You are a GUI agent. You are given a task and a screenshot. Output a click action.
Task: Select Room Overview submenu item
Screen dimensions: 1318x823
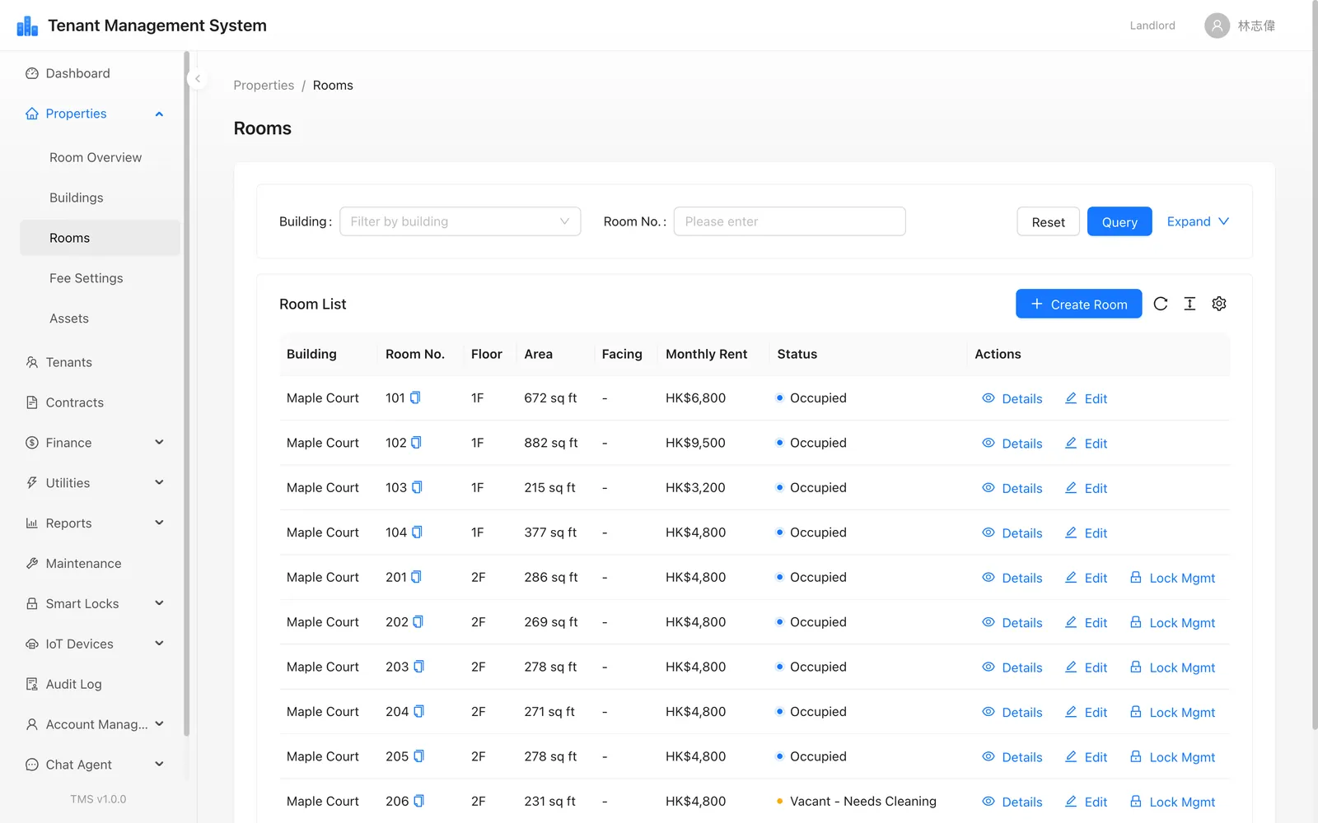(99, 157)
